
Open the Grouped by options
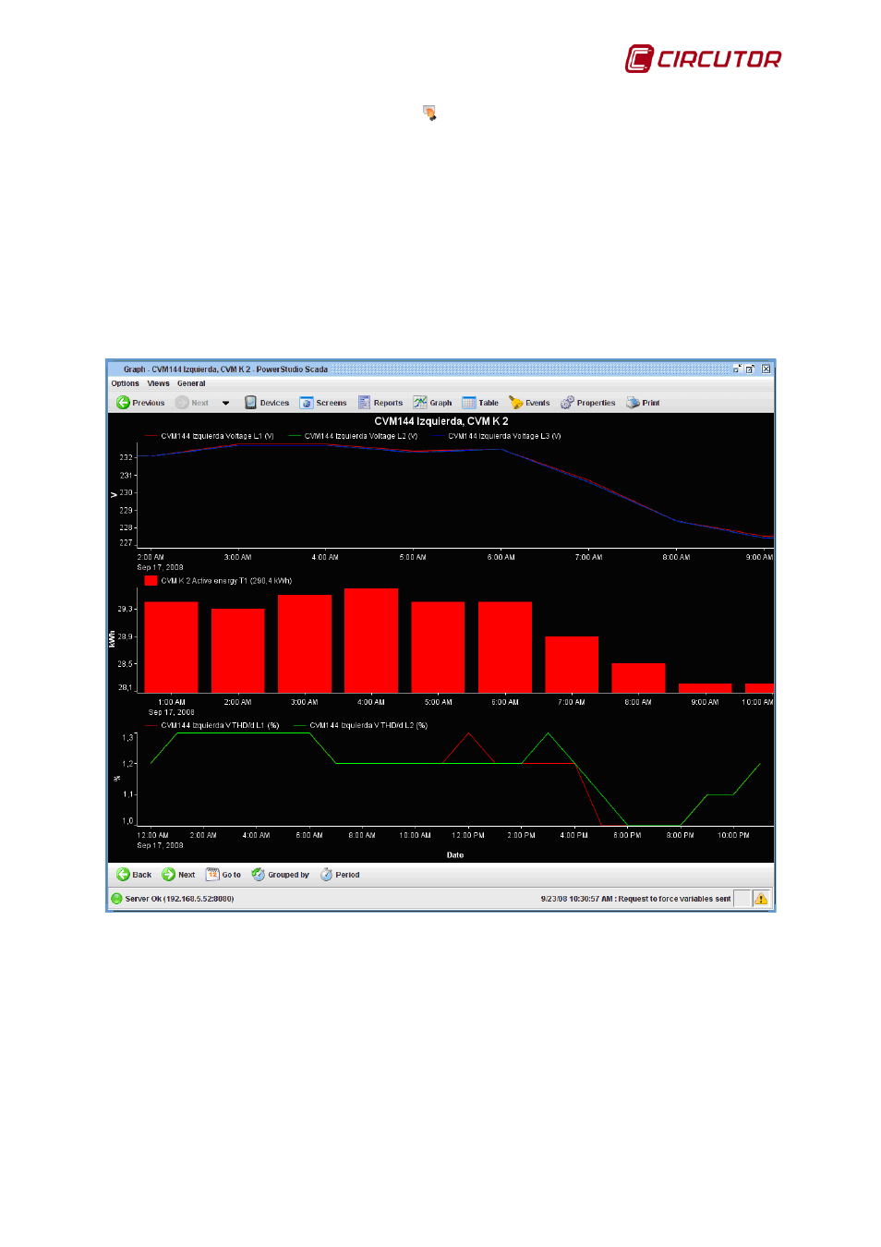click(281, 875)
